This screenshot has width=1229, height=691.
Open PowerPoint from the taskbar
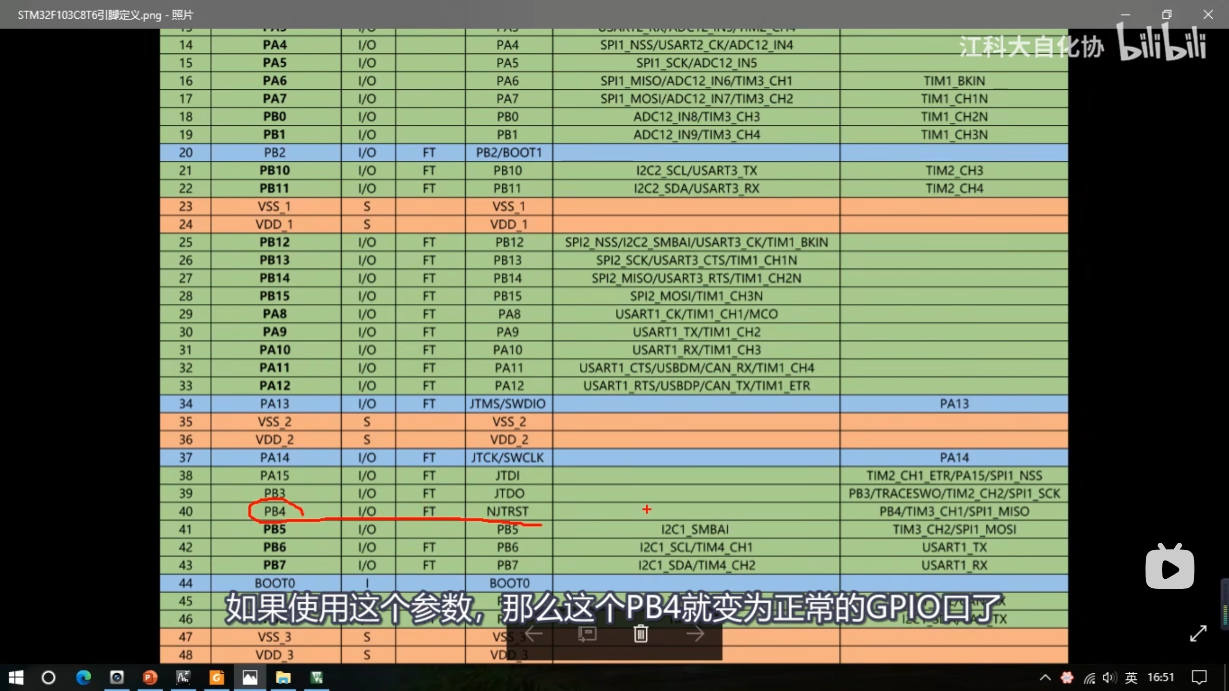tap(150, 678)
